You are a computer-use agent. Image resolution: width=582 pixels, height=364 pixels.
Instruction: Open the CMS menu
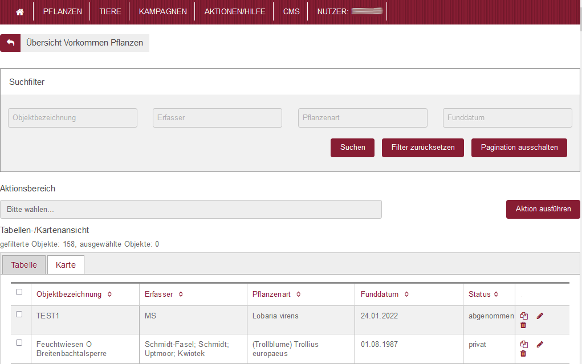point(291,11)
